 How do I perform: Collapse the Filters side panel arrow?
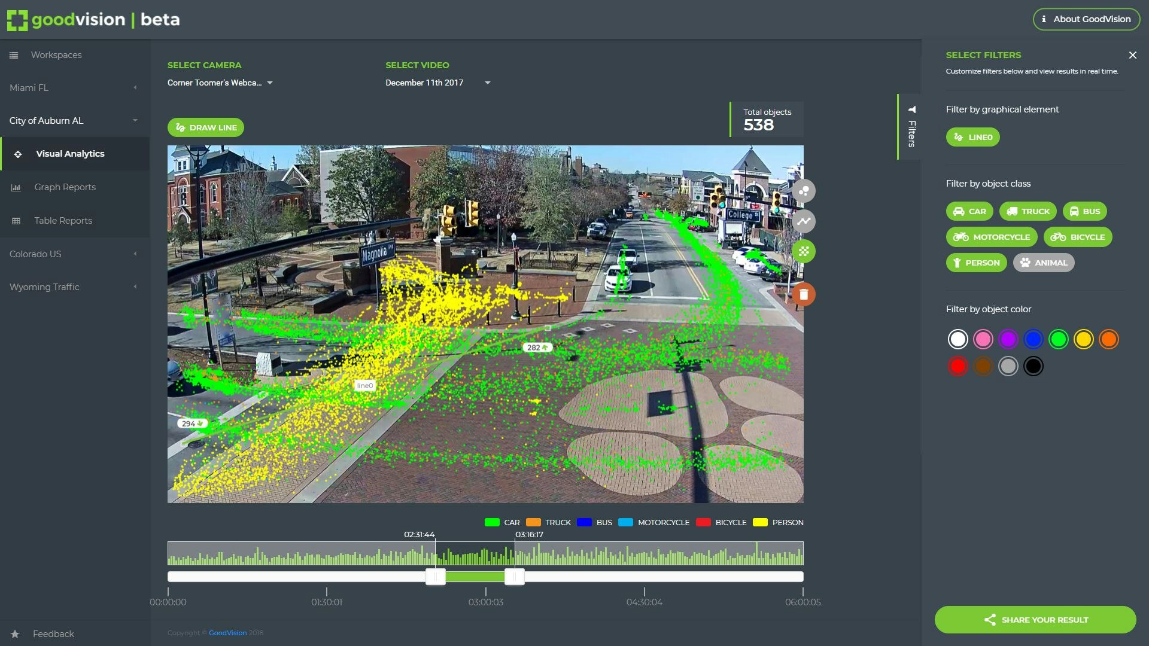pyautogui.click(x=911, y=109)
